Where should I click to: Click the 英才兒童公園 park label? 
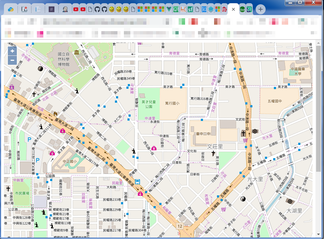[149, 104]
